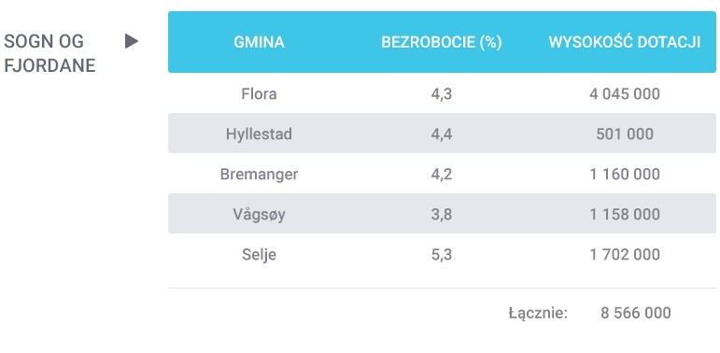720x353 pixels.
Task: Click Flora's 4,3 unemployment value
Action: click(442, 94)
